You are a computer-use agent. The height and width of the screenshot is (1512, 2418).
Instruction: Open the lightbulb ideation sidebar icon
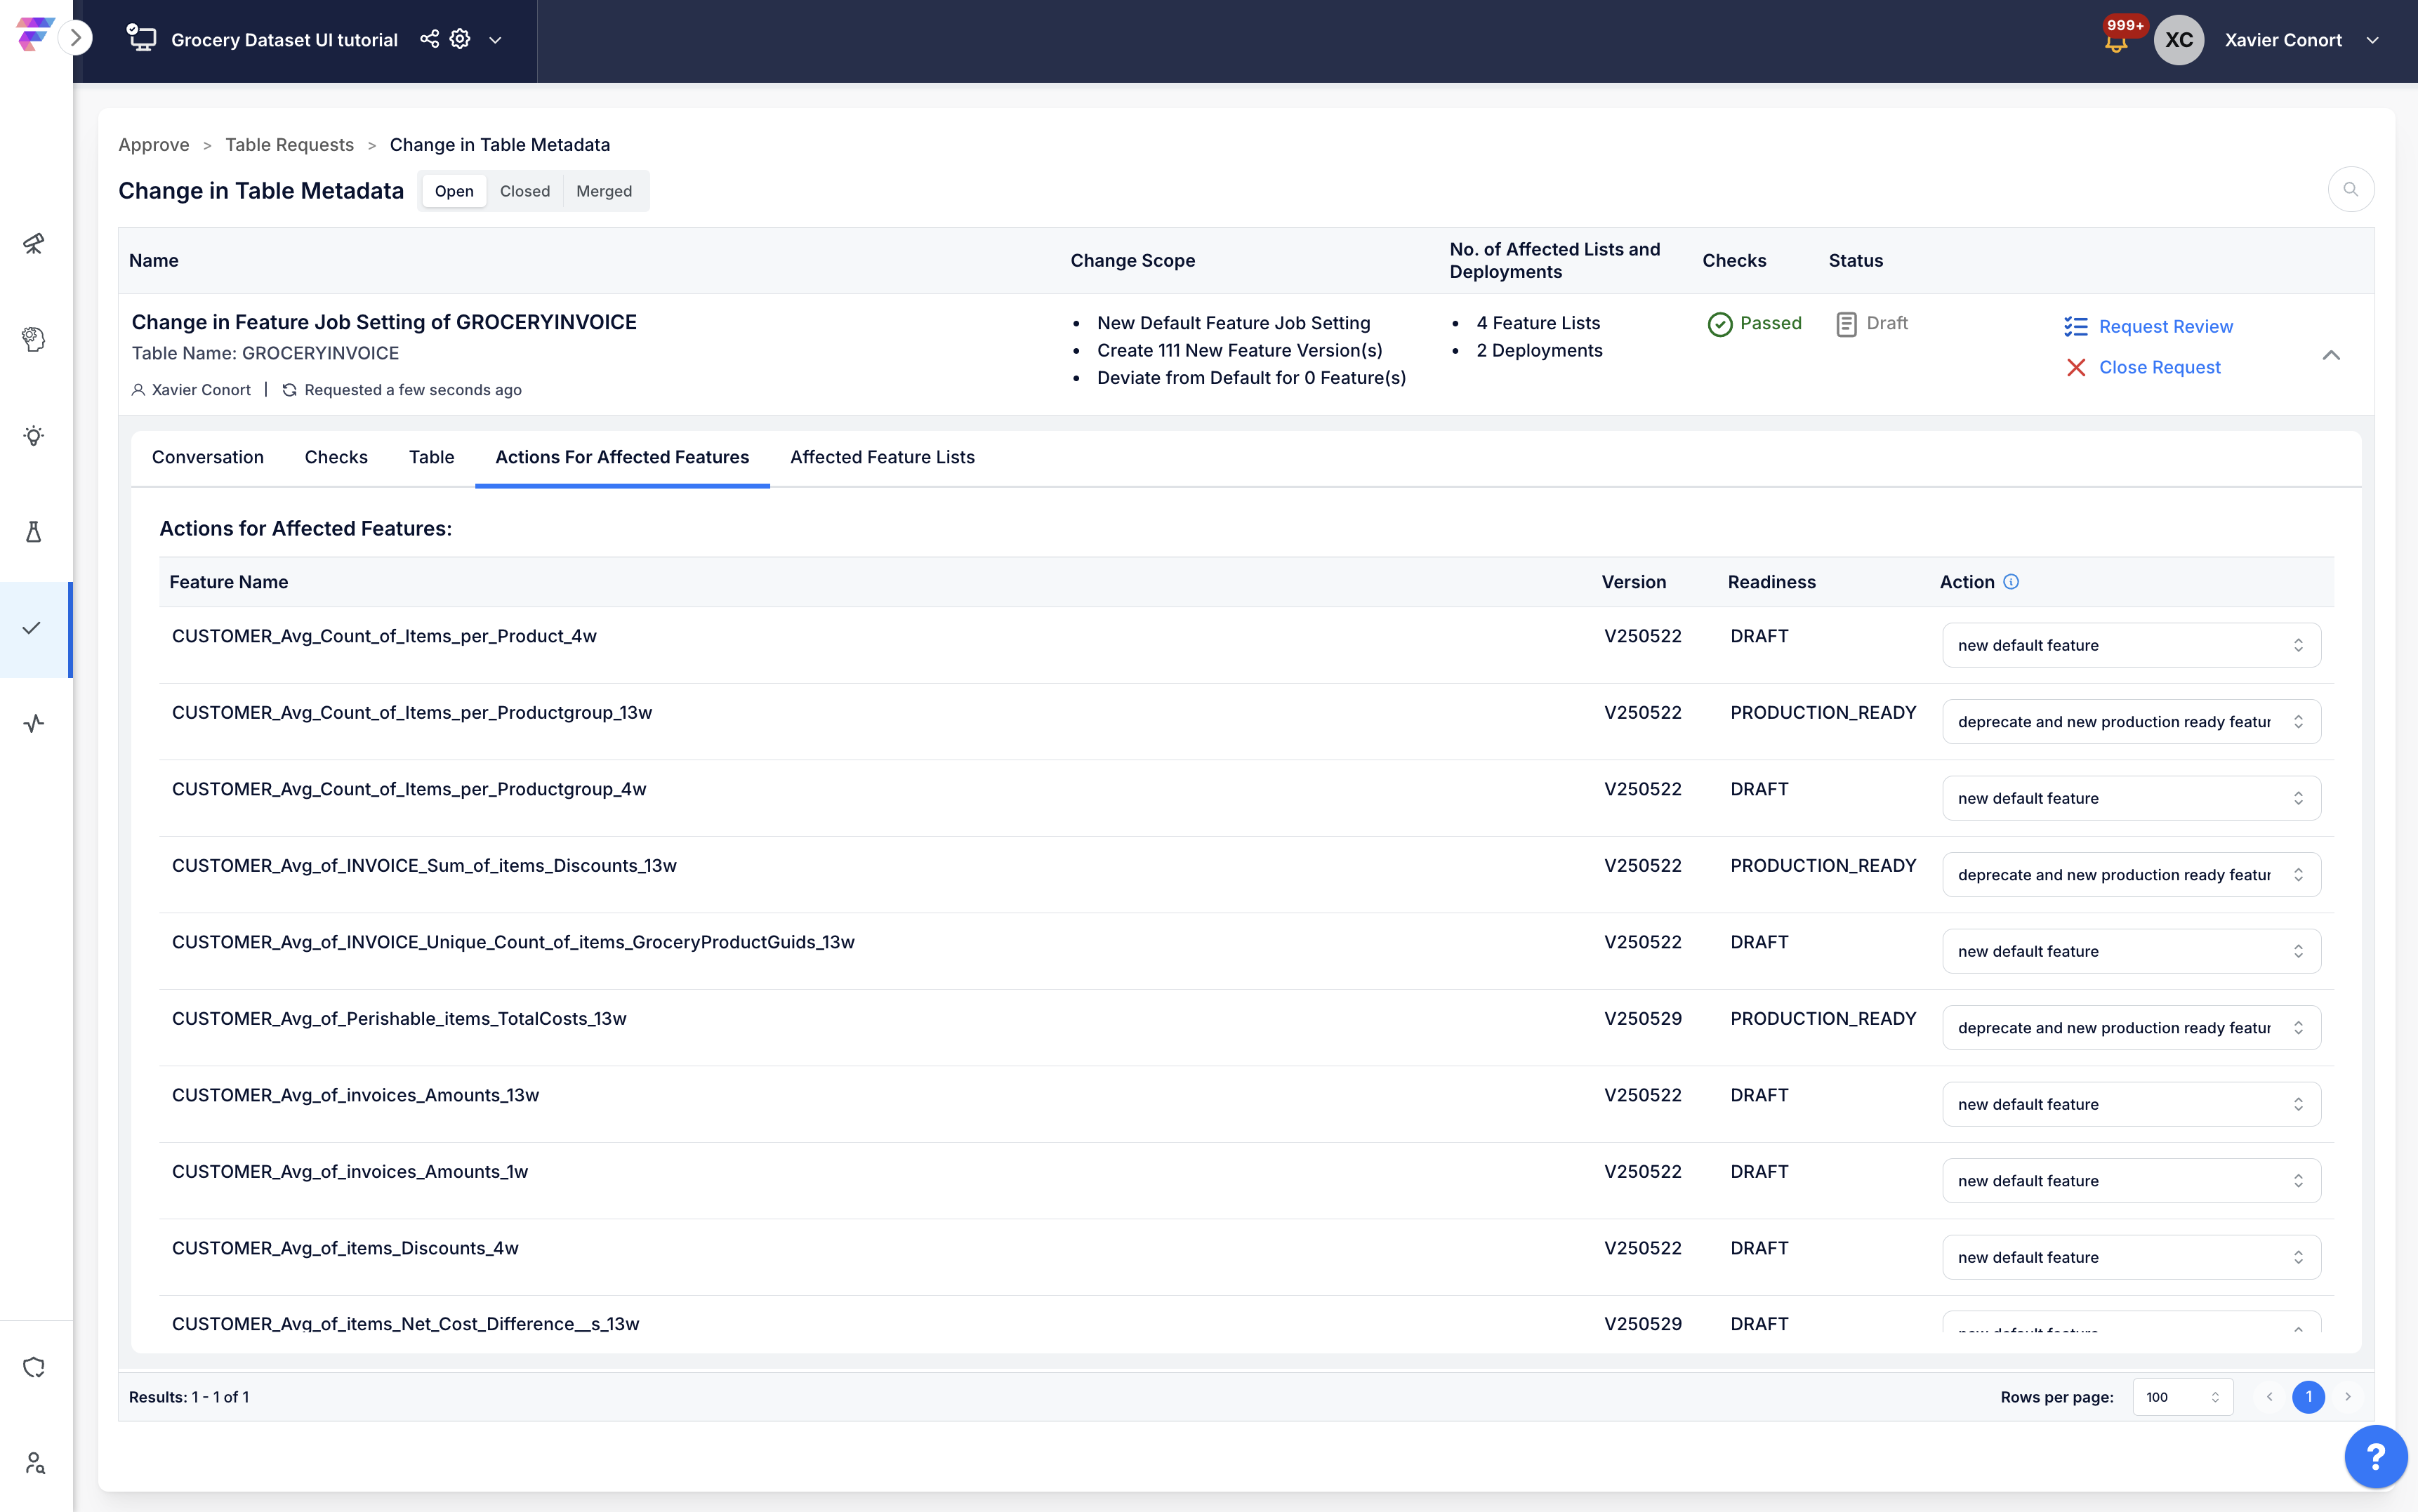point(34,435)
